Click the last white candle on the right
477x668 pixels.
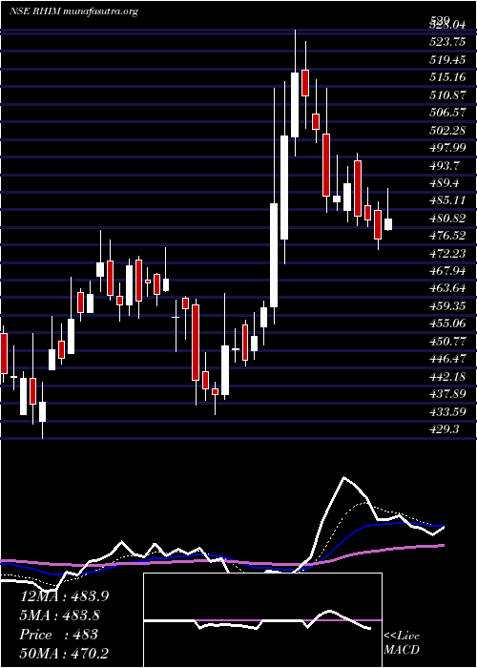[x=388, y=224]
